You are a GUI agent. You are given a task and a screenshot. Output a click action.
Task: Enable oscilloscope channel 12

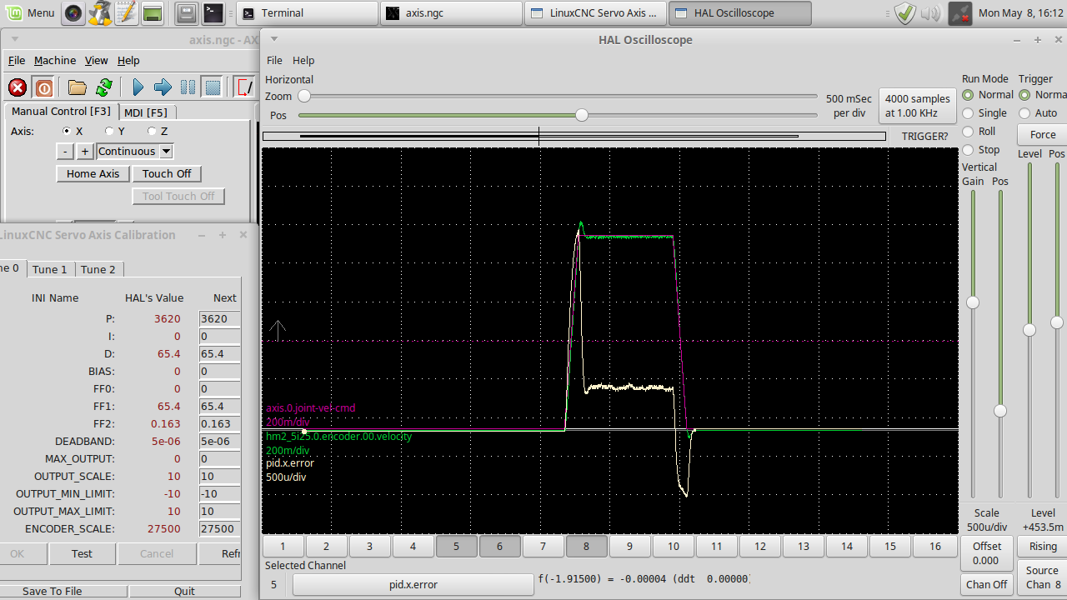tap(760, 547)
